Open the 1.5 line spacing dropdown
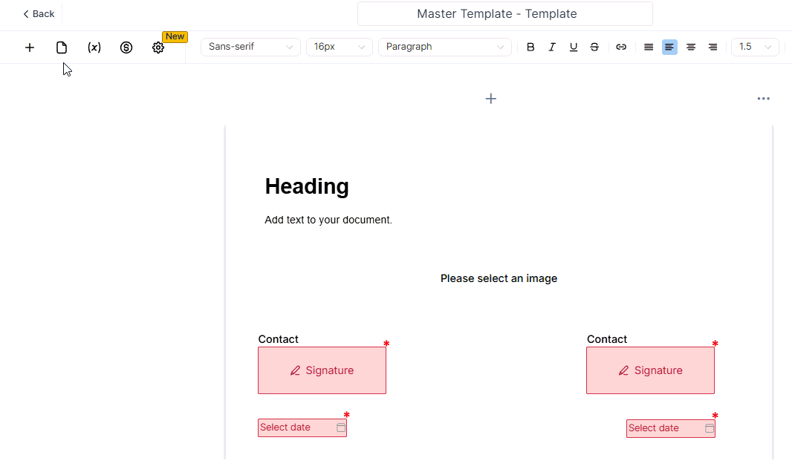The height and width of the screenshot is (475, 792). 755,47
